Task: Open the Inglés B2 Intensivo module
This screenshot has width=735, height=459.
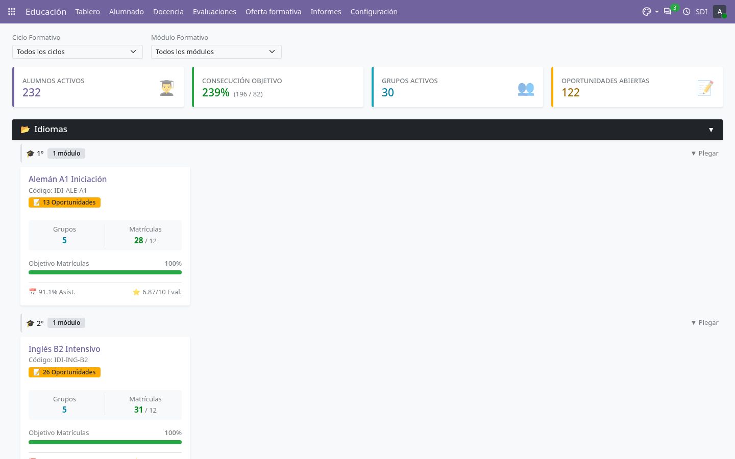Action: click(x=64, y=349)
